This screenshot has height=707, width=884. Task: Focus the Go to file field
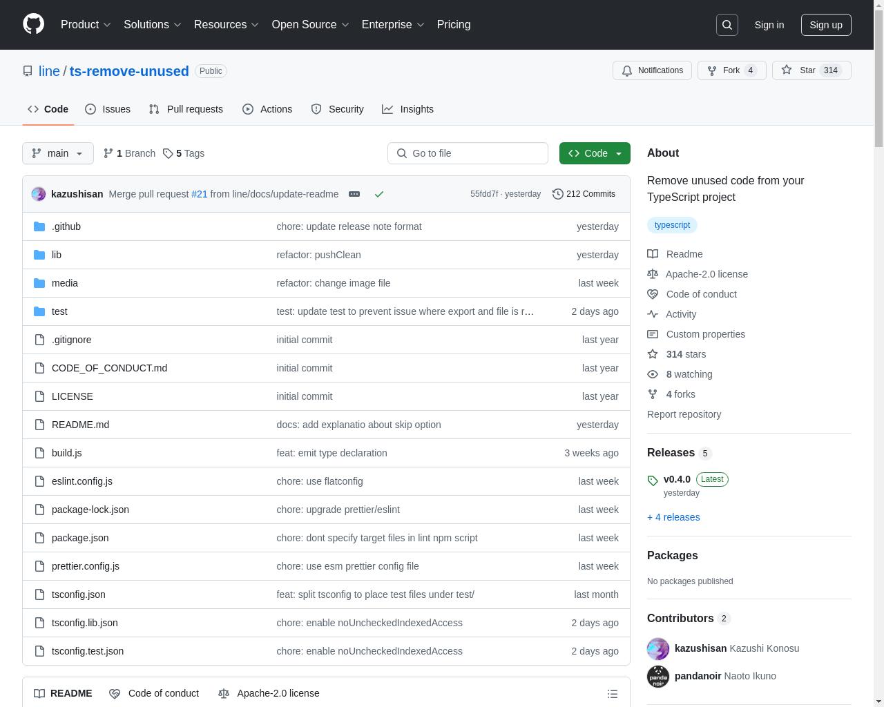click(x=468, y=153)
